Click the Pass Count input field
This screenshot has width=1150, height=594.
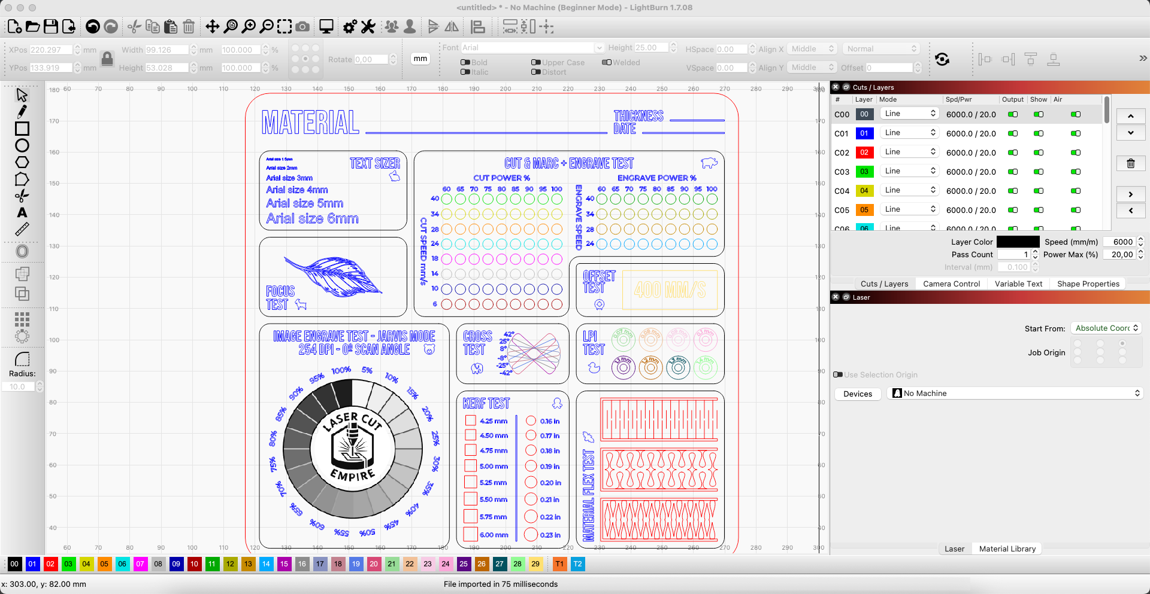click(1014, 254)
